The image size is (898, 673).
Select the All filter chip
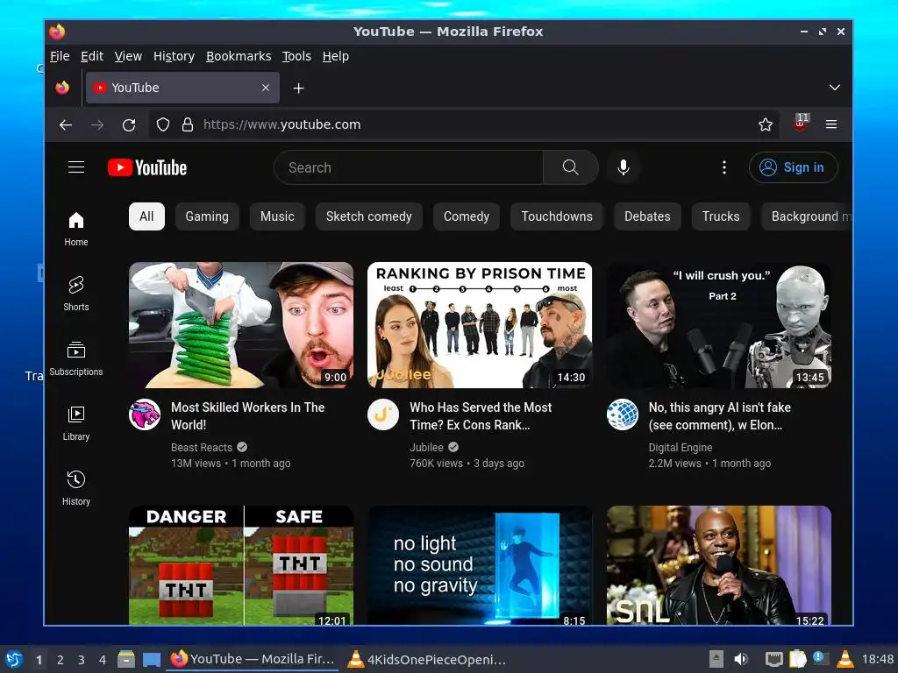(146, 216)
